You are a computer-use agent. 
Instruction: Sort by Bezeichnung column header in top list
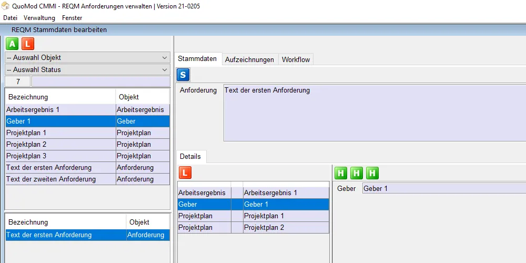tap(60, 97)
